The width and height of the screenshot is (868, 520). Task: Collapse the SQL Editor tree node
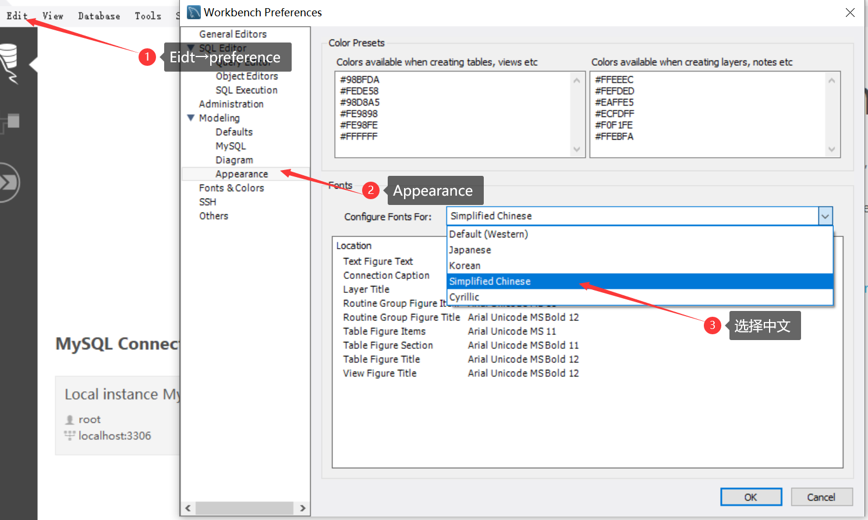pos(190,48)
